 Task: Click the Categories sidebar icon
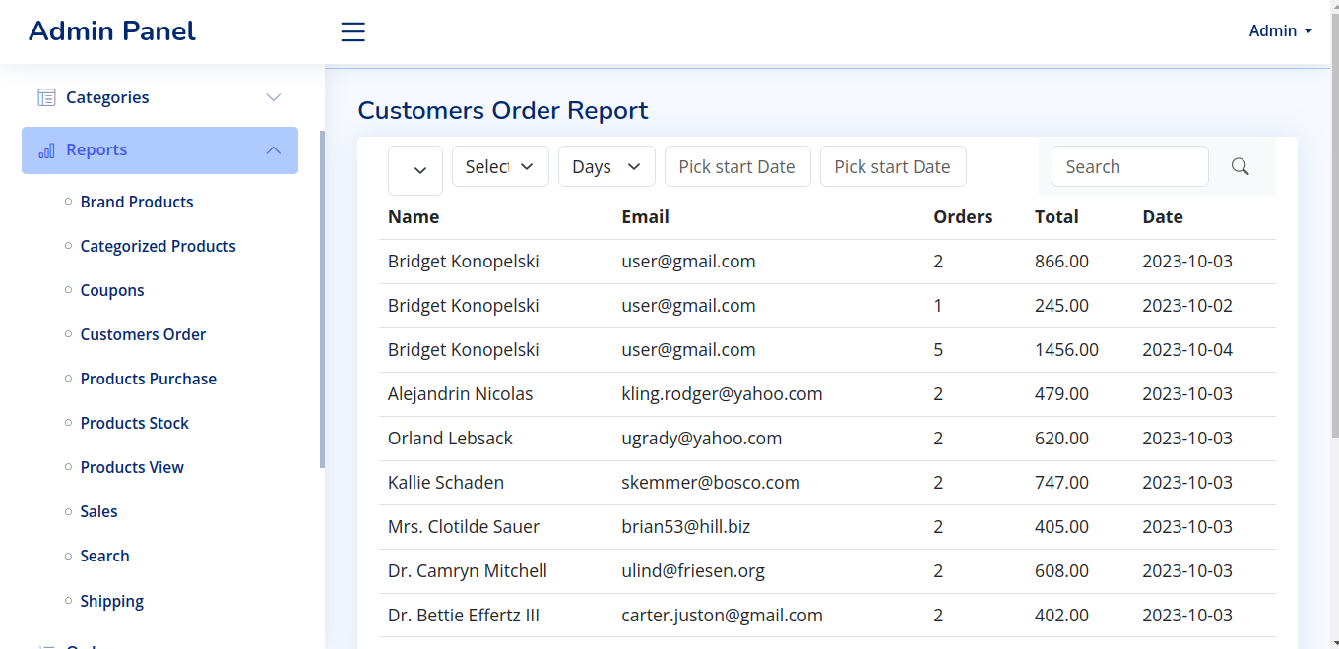point(45,96)
